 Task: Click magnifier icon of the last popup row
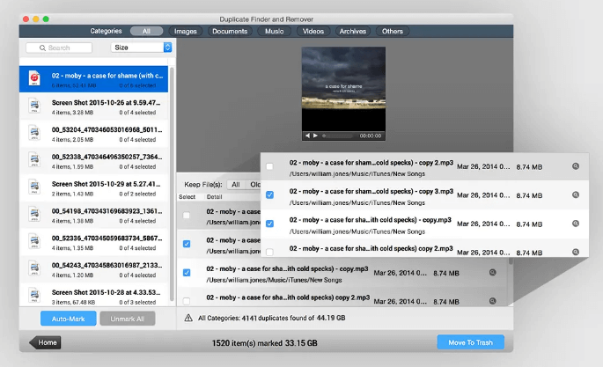576,252
